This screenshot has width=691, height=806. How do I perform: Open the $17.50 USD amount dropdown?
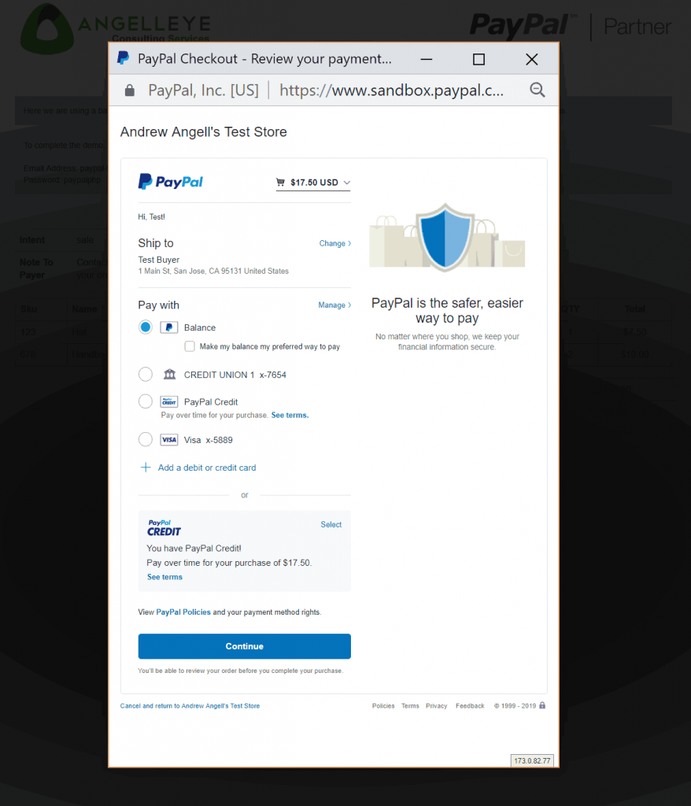click(347, 182)
